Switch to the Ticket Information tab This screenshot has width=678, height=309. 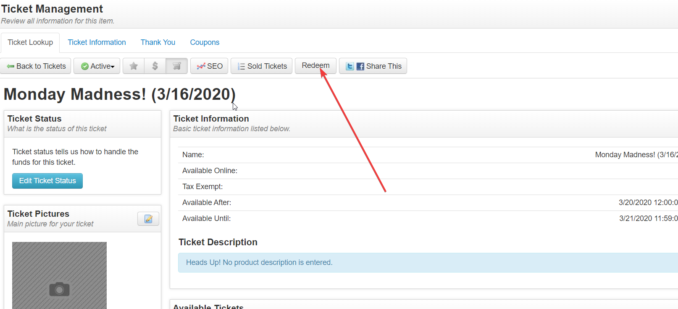(x=97, y=42)
